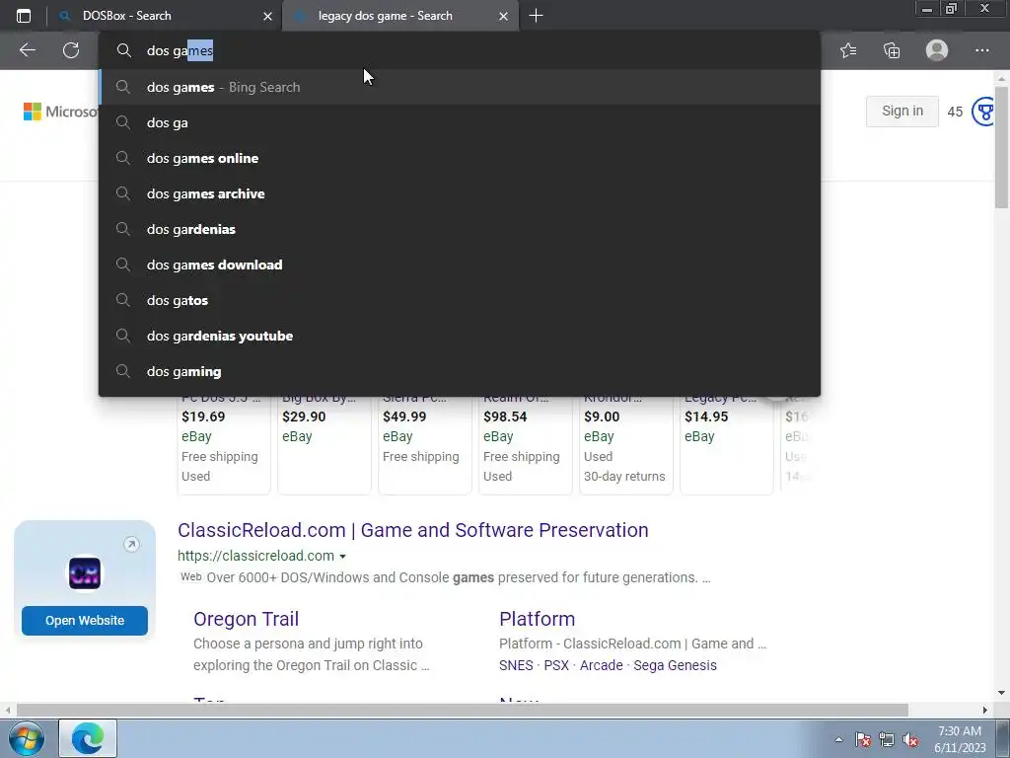
Task: Switch to the legacy dos game - Search tab
Action: click(x=400, y=16)
